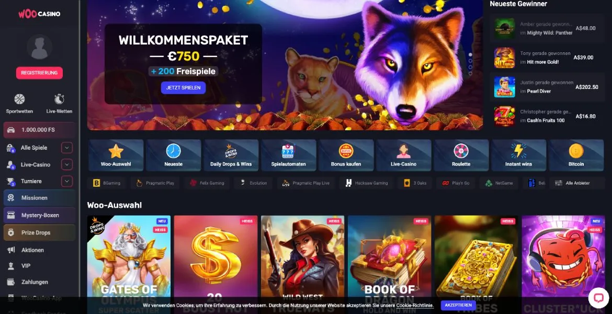The width and height of the screenshot is (612, 314).
Task: Open the Cookie-Richtlinie link
Action: tap(415, 306)
